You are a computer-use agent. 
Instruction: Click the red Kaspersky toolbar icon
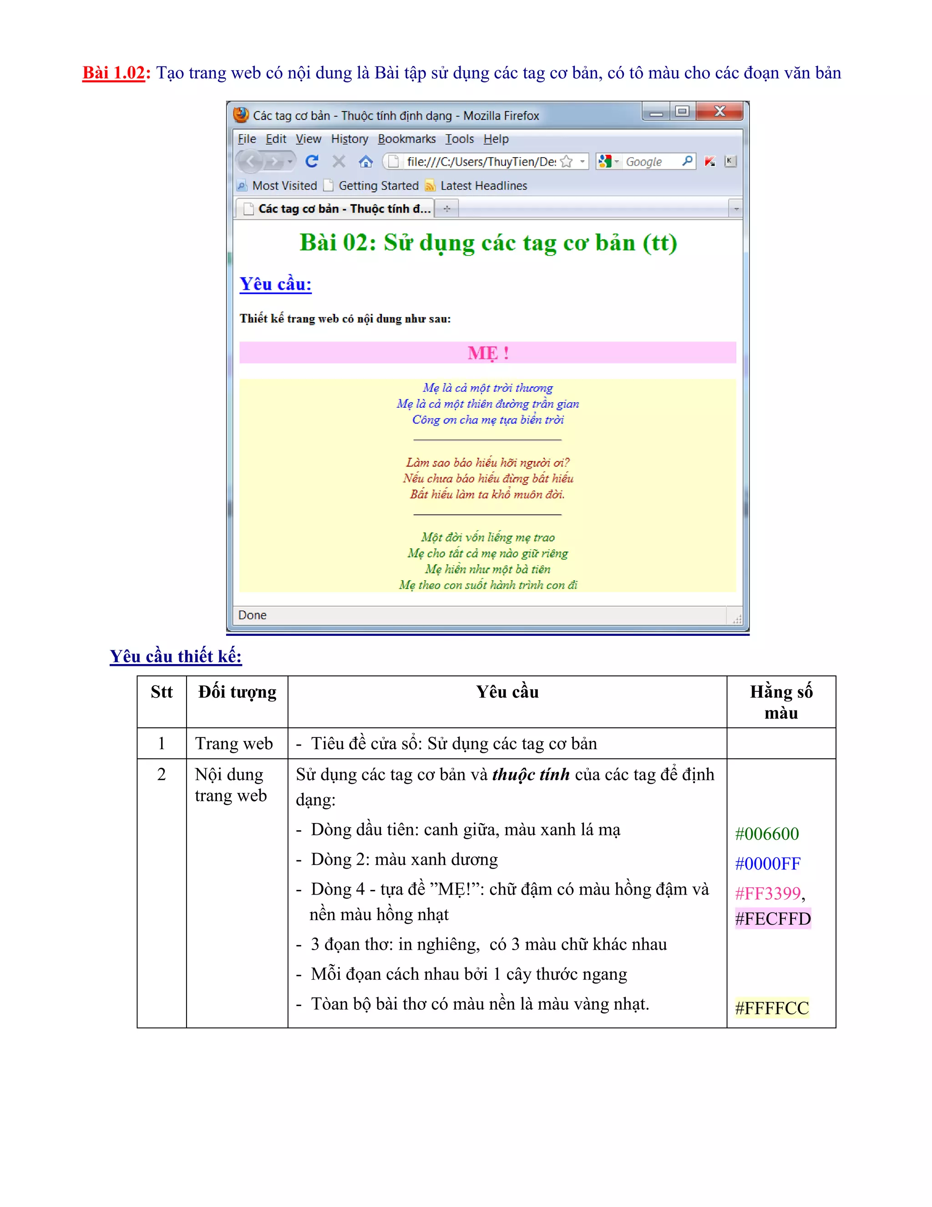(x=710, y=161)
